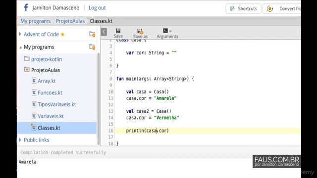
Task: Select Classes.kt breadcrumb item
Action: coord(101,21)
